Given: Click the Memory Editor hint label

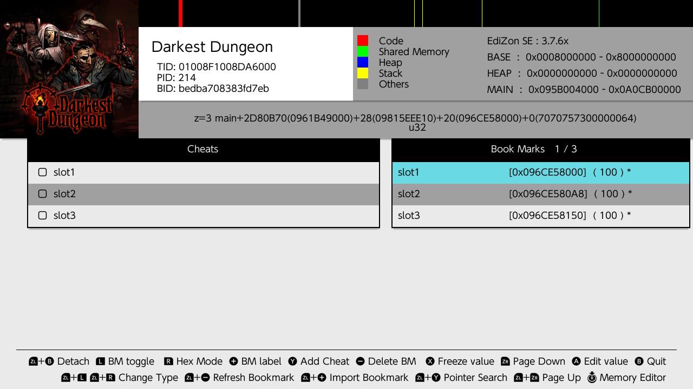Looking at the screenshot, I should coord(633,378).
